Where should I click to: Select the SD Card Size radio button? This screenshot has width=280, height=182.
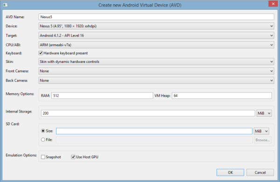pyautogui.click(x=43, y=131)
